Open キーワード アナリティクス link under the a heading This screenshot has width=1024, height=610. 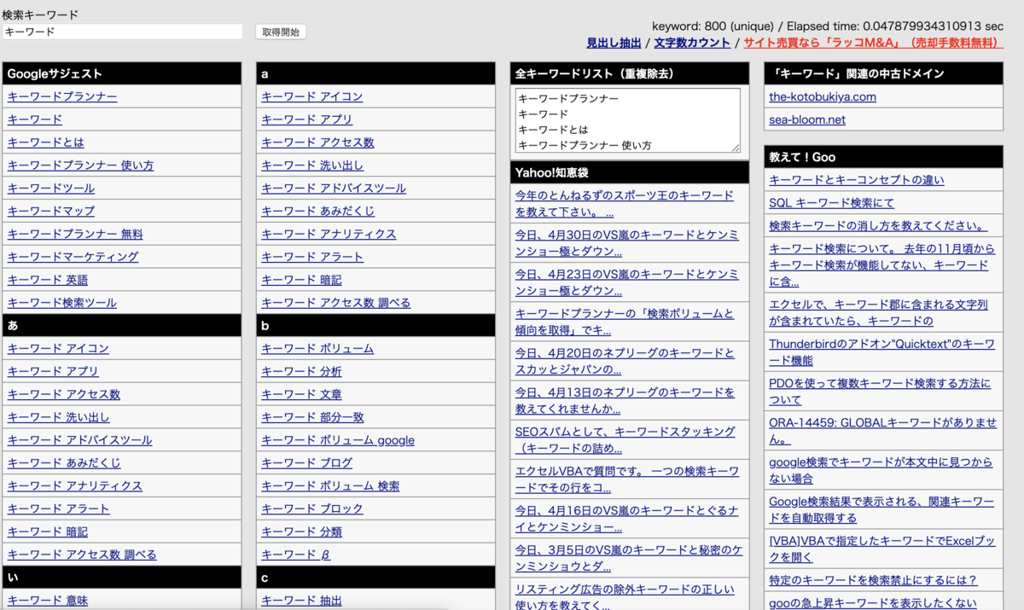329,235
